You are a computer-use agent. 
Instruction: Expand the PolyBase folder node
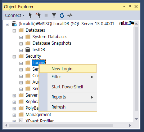coord(14,109)
